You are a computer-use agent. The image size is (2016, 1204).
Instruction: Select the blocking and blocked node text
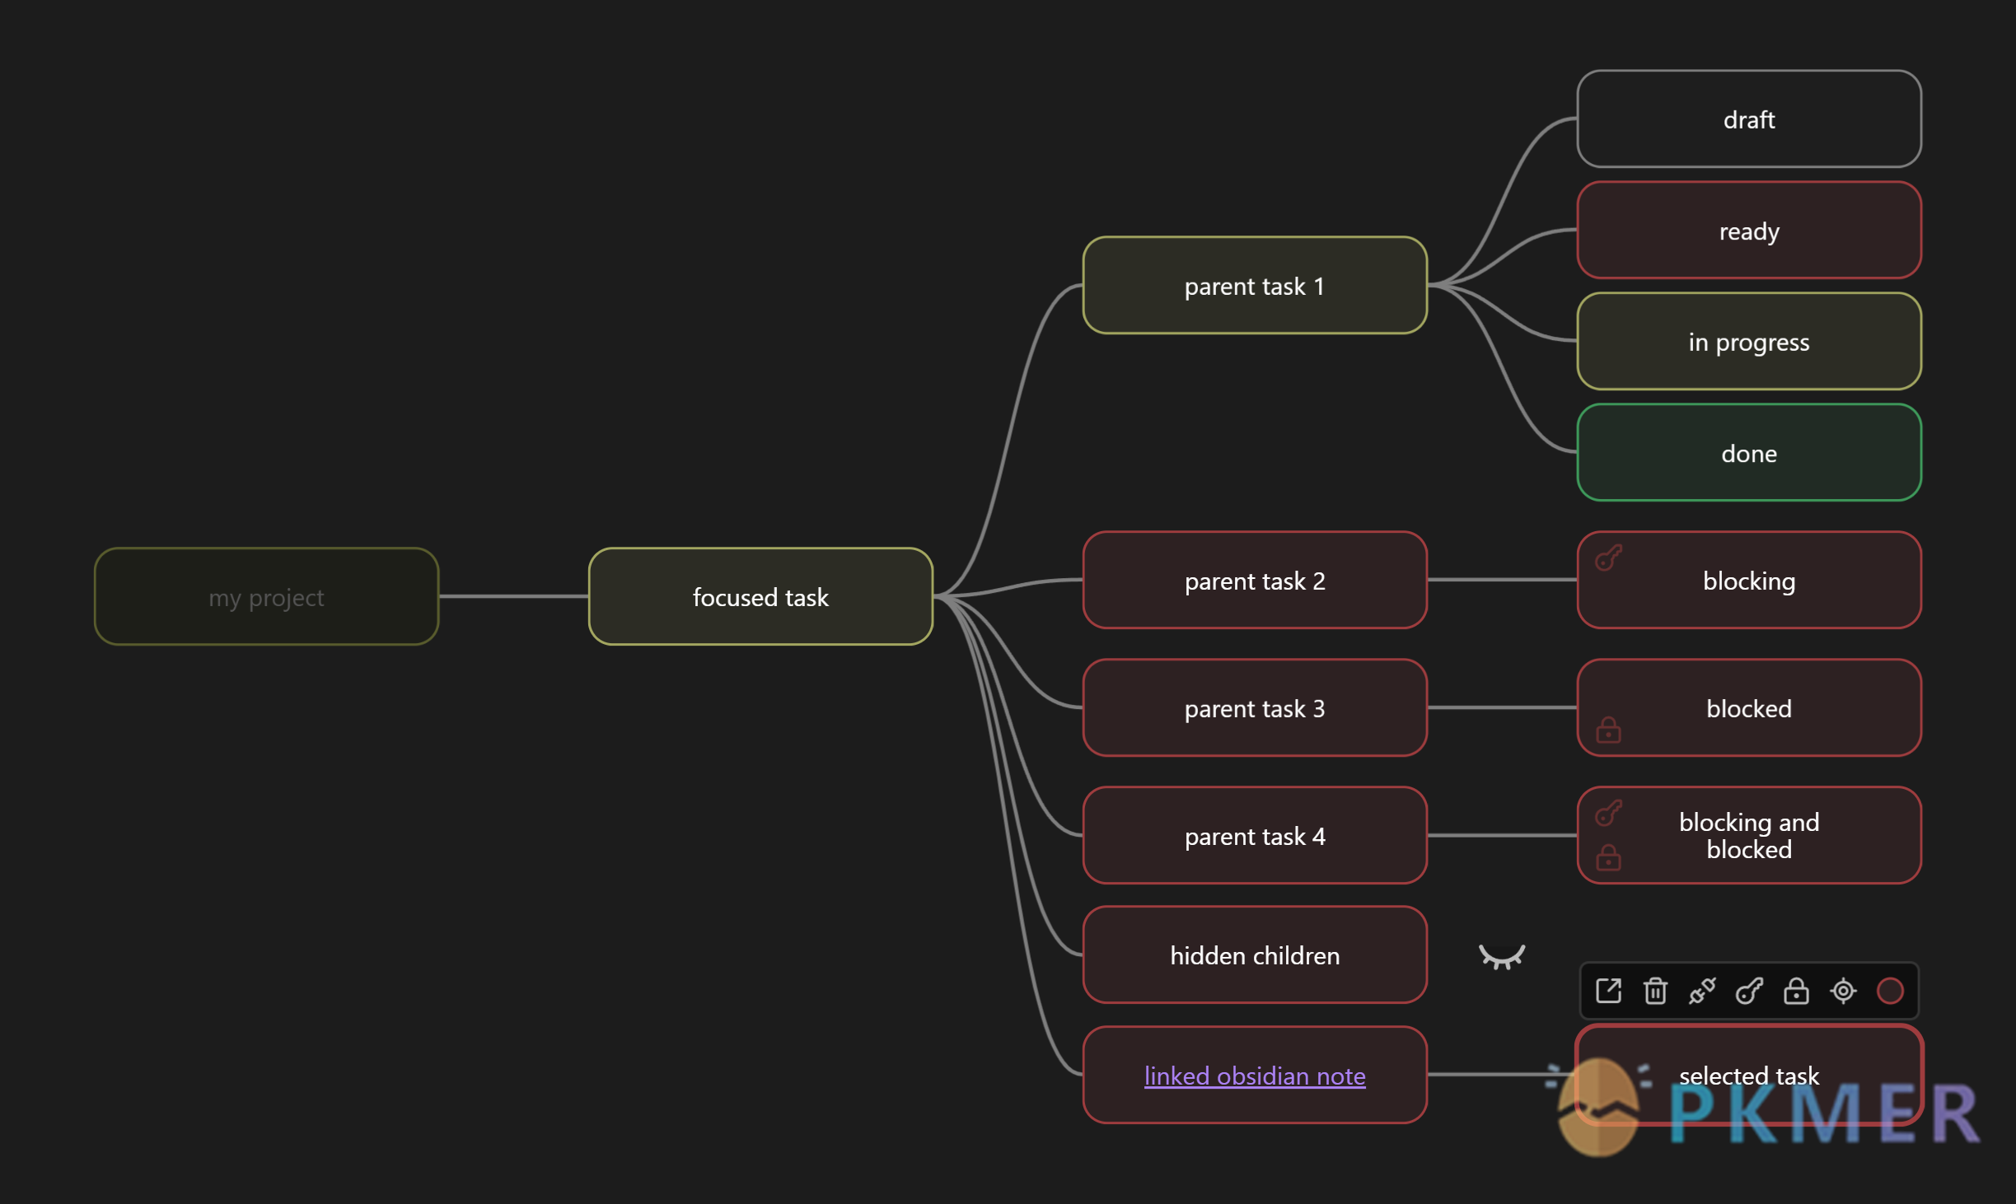point(1749,835)
